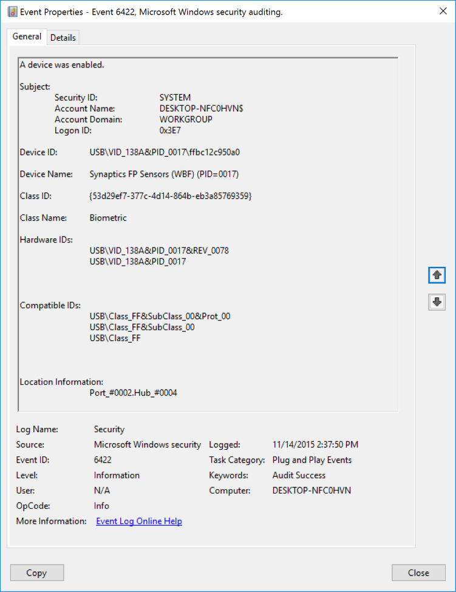Click the Log Name value Security
Screen dimensions: 456x592
(x=109, y=429)
